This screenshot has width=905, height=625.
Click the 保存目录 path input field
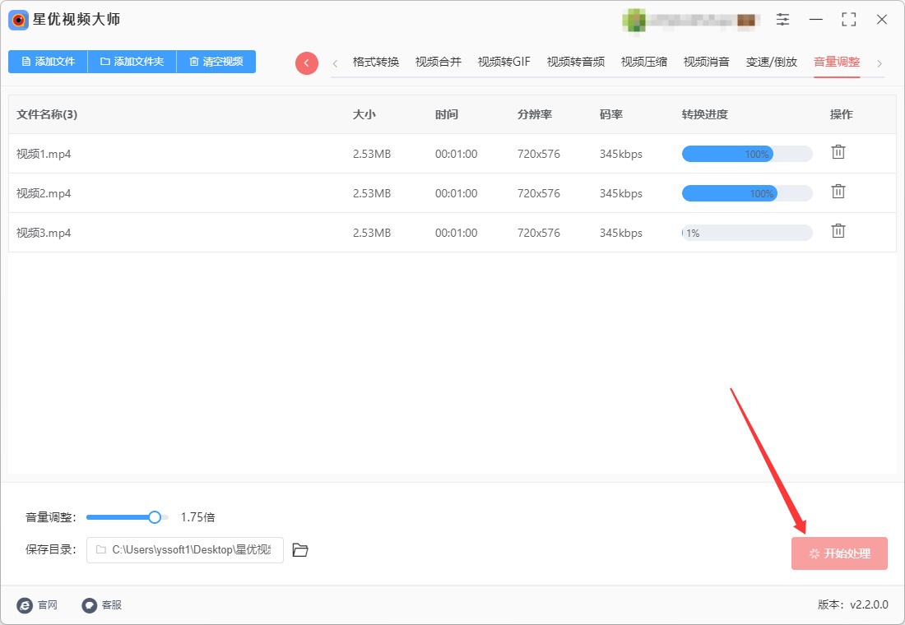184,550
